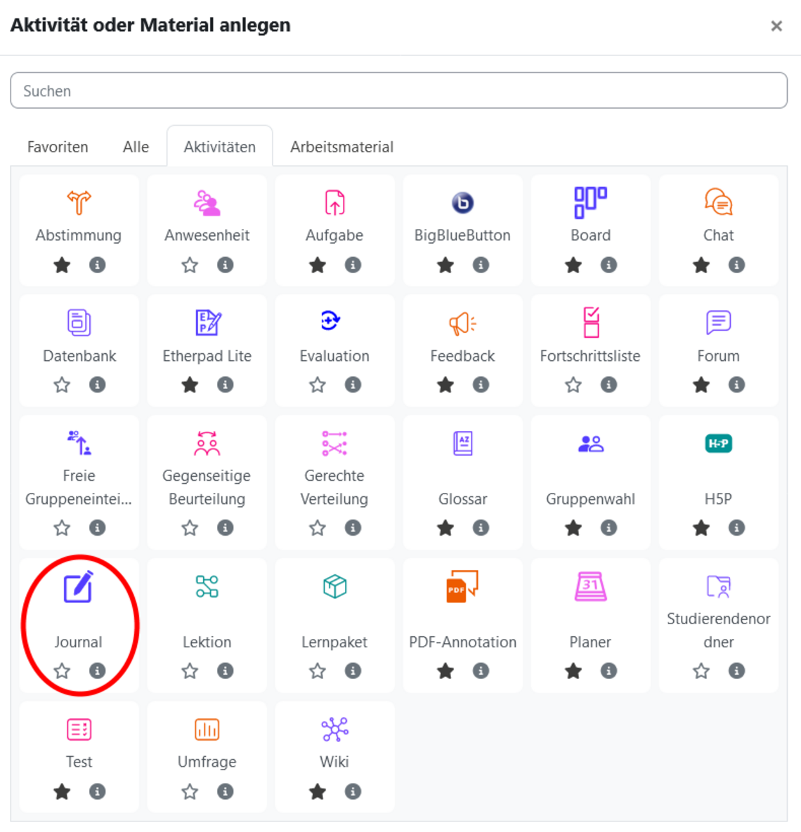Choose the Etherpad Lite icon

pyautogui.click(x=207, y=323)
